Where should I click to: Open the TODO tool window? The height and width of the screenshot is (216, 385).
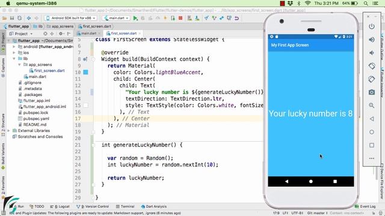point(37,206)
